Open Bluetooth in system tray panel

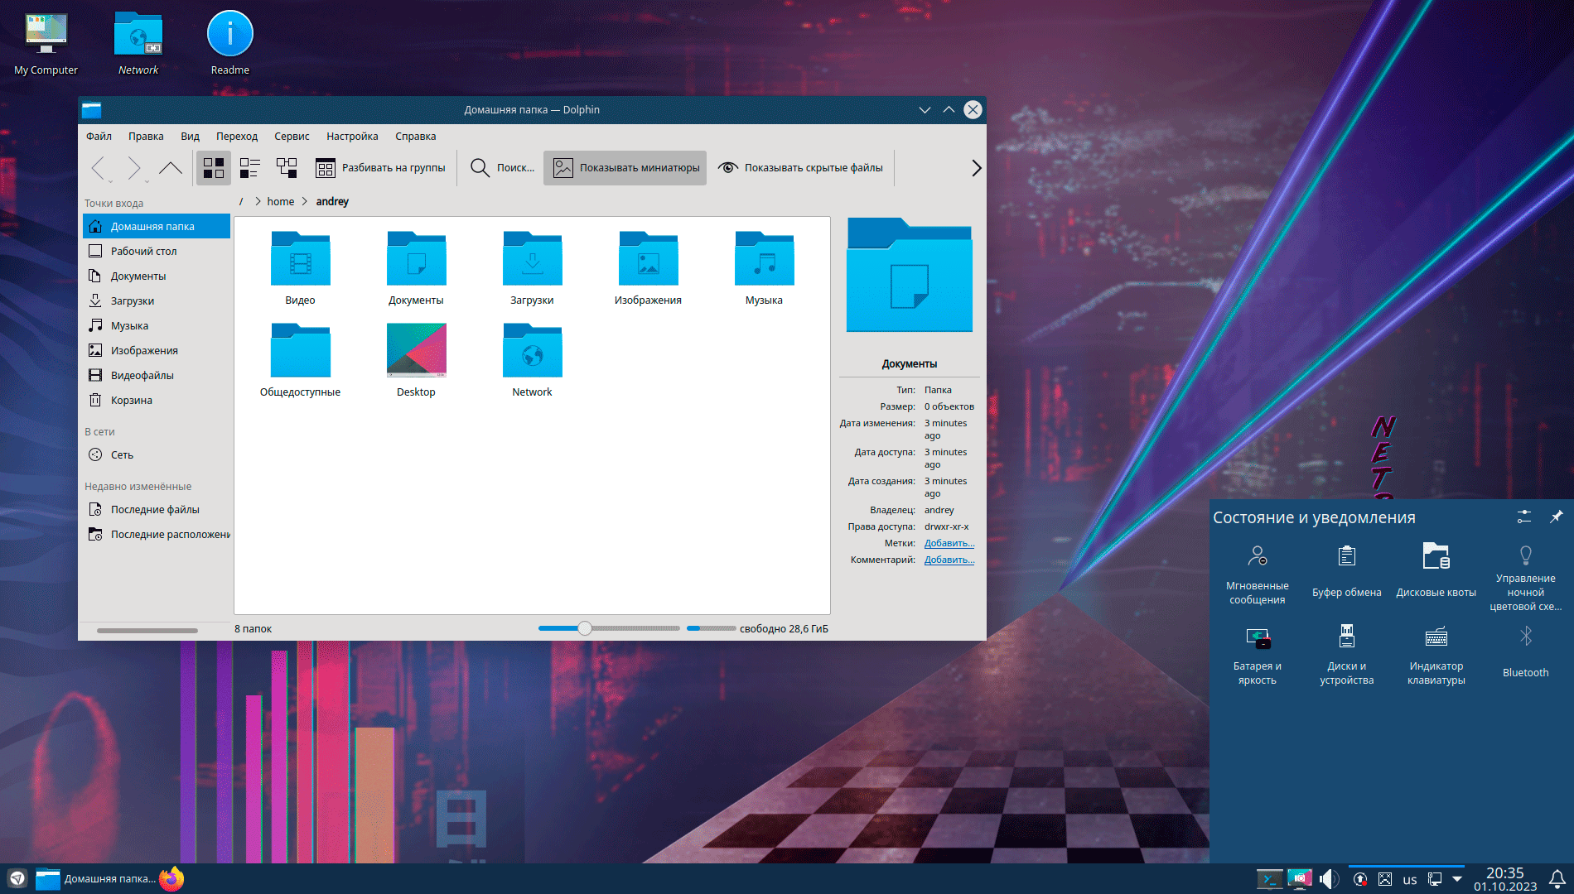tap(1525, 651)
